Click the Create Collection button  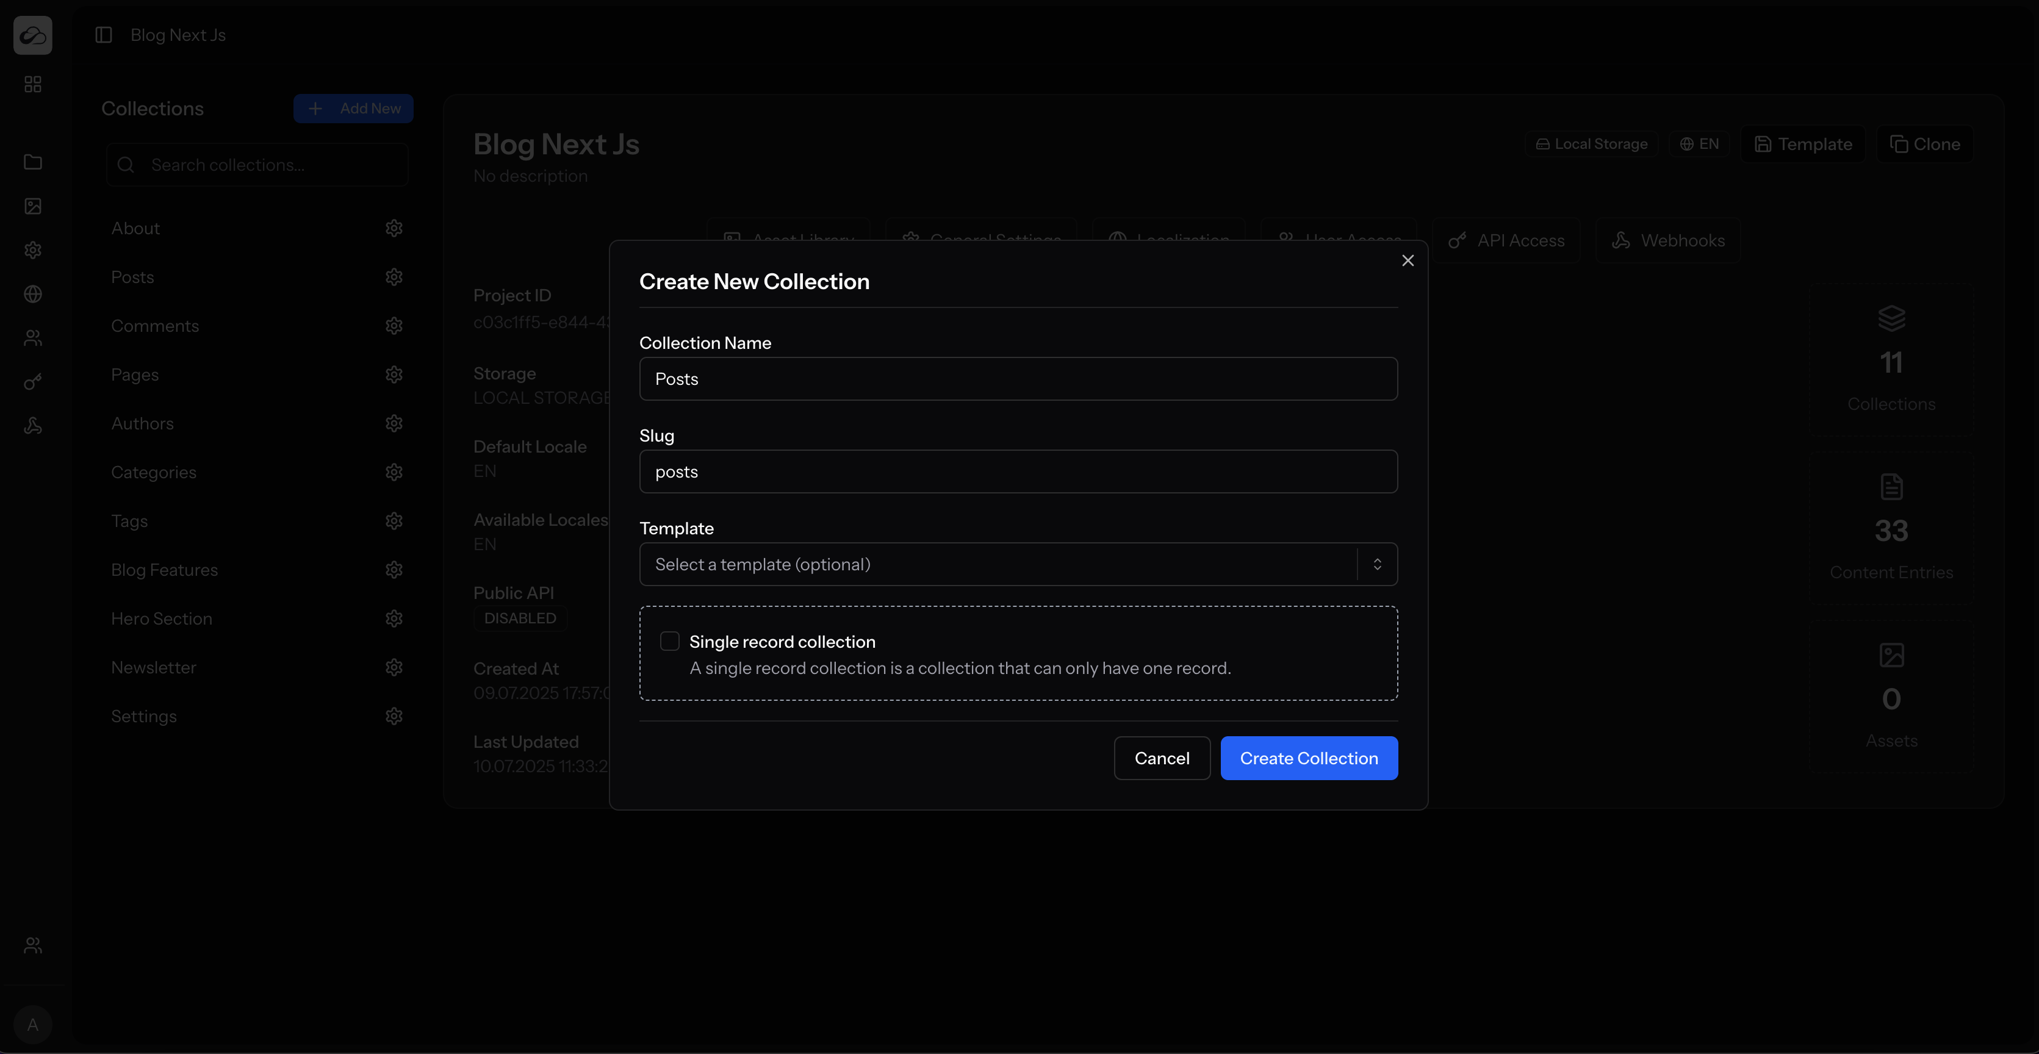1309,758
